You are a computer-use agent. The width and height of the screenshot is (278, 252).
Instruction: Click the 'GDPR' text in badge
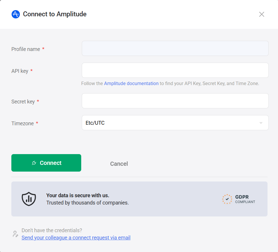pyautogui.click(x=242, y=197)
